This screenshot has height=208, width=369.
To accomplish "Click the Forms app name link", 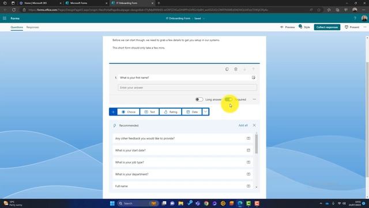I will 15,18.
